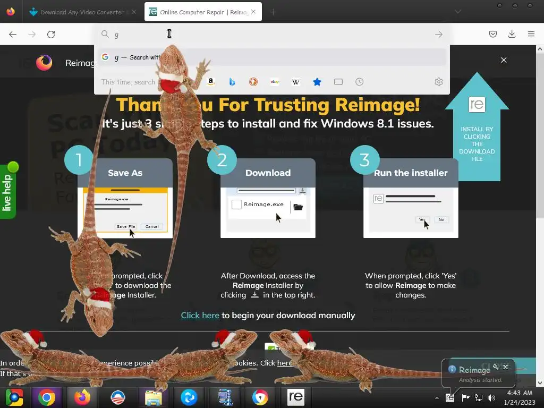Open Reimage balloon wrench settings
Viewport: 544px width, 408px height.
tap(496, 367)
